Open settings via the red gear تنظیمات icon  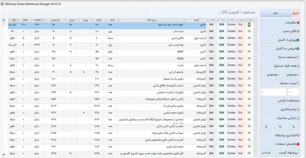[298, 23]
